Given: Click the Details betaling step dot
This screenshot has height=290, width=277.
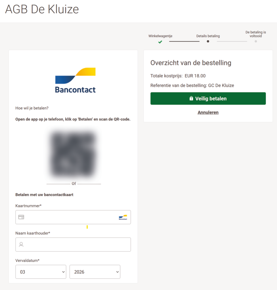Looking at the screenshot, I should [x=208, y=41].
